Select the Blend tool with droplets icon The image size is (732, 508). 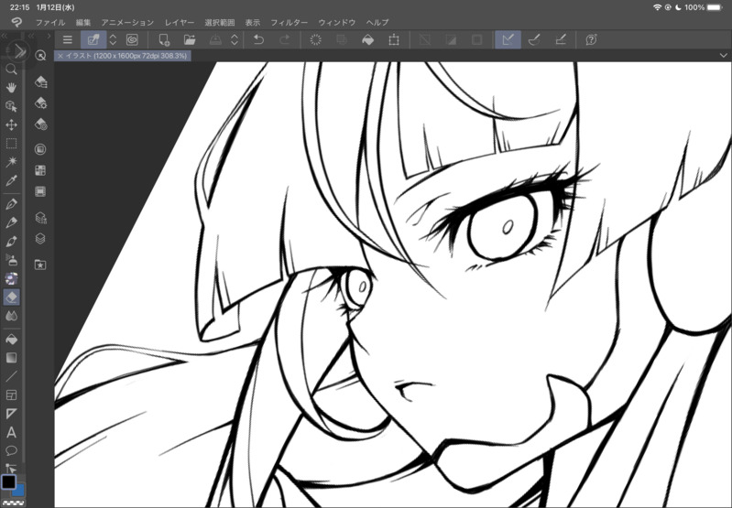pos(11,316)
